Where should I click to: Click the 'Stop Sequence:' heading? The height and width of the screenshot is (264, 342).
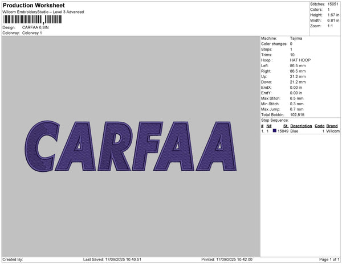pyautogui.click(x=275, y=121)
